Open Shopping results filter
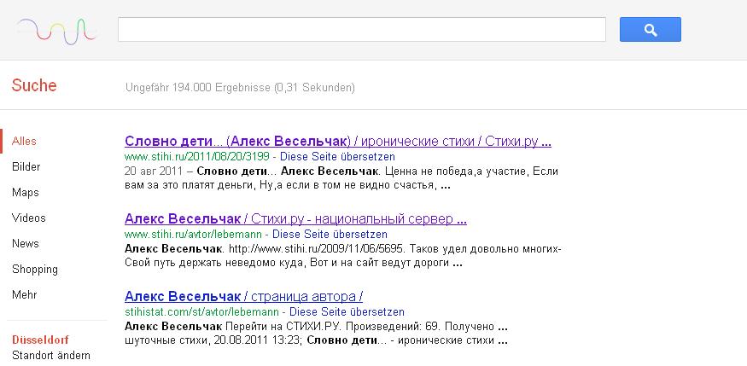The width and height of the screenshot is (747, 366). pyautogui.click(x=35, y=270)
